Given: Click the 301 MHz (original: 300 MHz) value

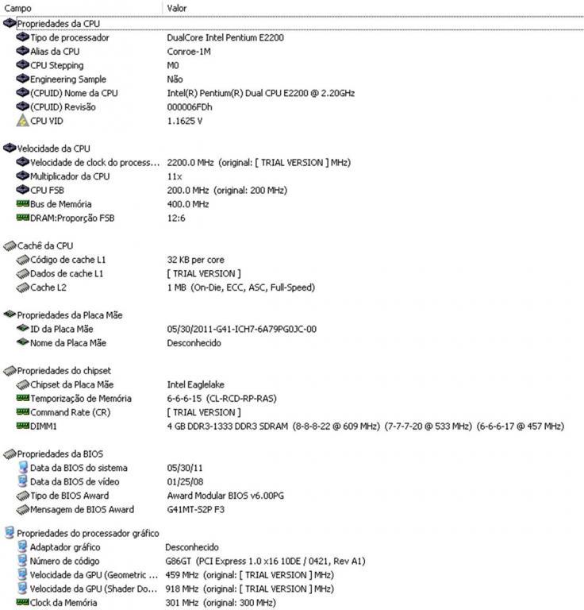Looking at the screenshot, I should point(221,603).
